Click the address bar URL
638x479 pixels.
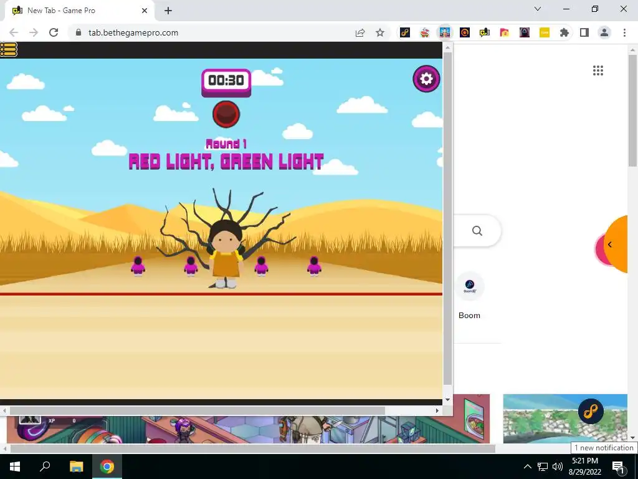pyautogui.click(x=133, y=32)
